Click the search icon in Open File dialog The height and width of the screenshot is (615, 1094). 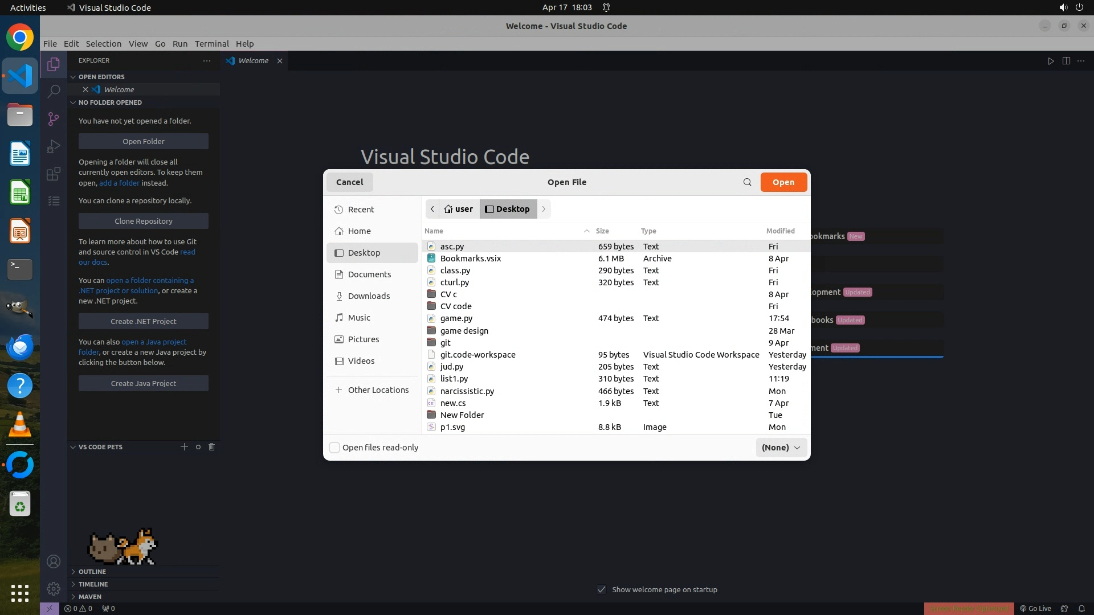tap(747, 182)
